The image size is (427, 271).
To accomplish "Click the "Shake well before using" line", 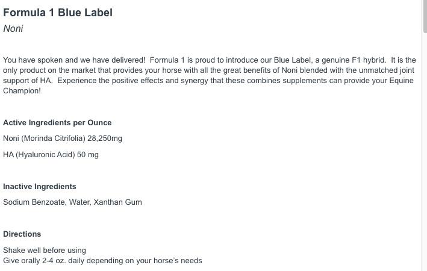I will [45, 251].
